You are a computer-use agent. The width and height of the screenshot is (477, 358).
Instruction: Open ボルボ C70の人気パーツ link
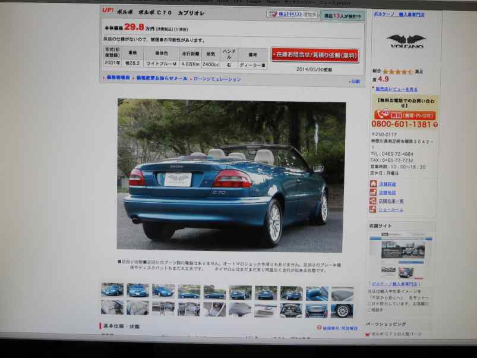396,334
